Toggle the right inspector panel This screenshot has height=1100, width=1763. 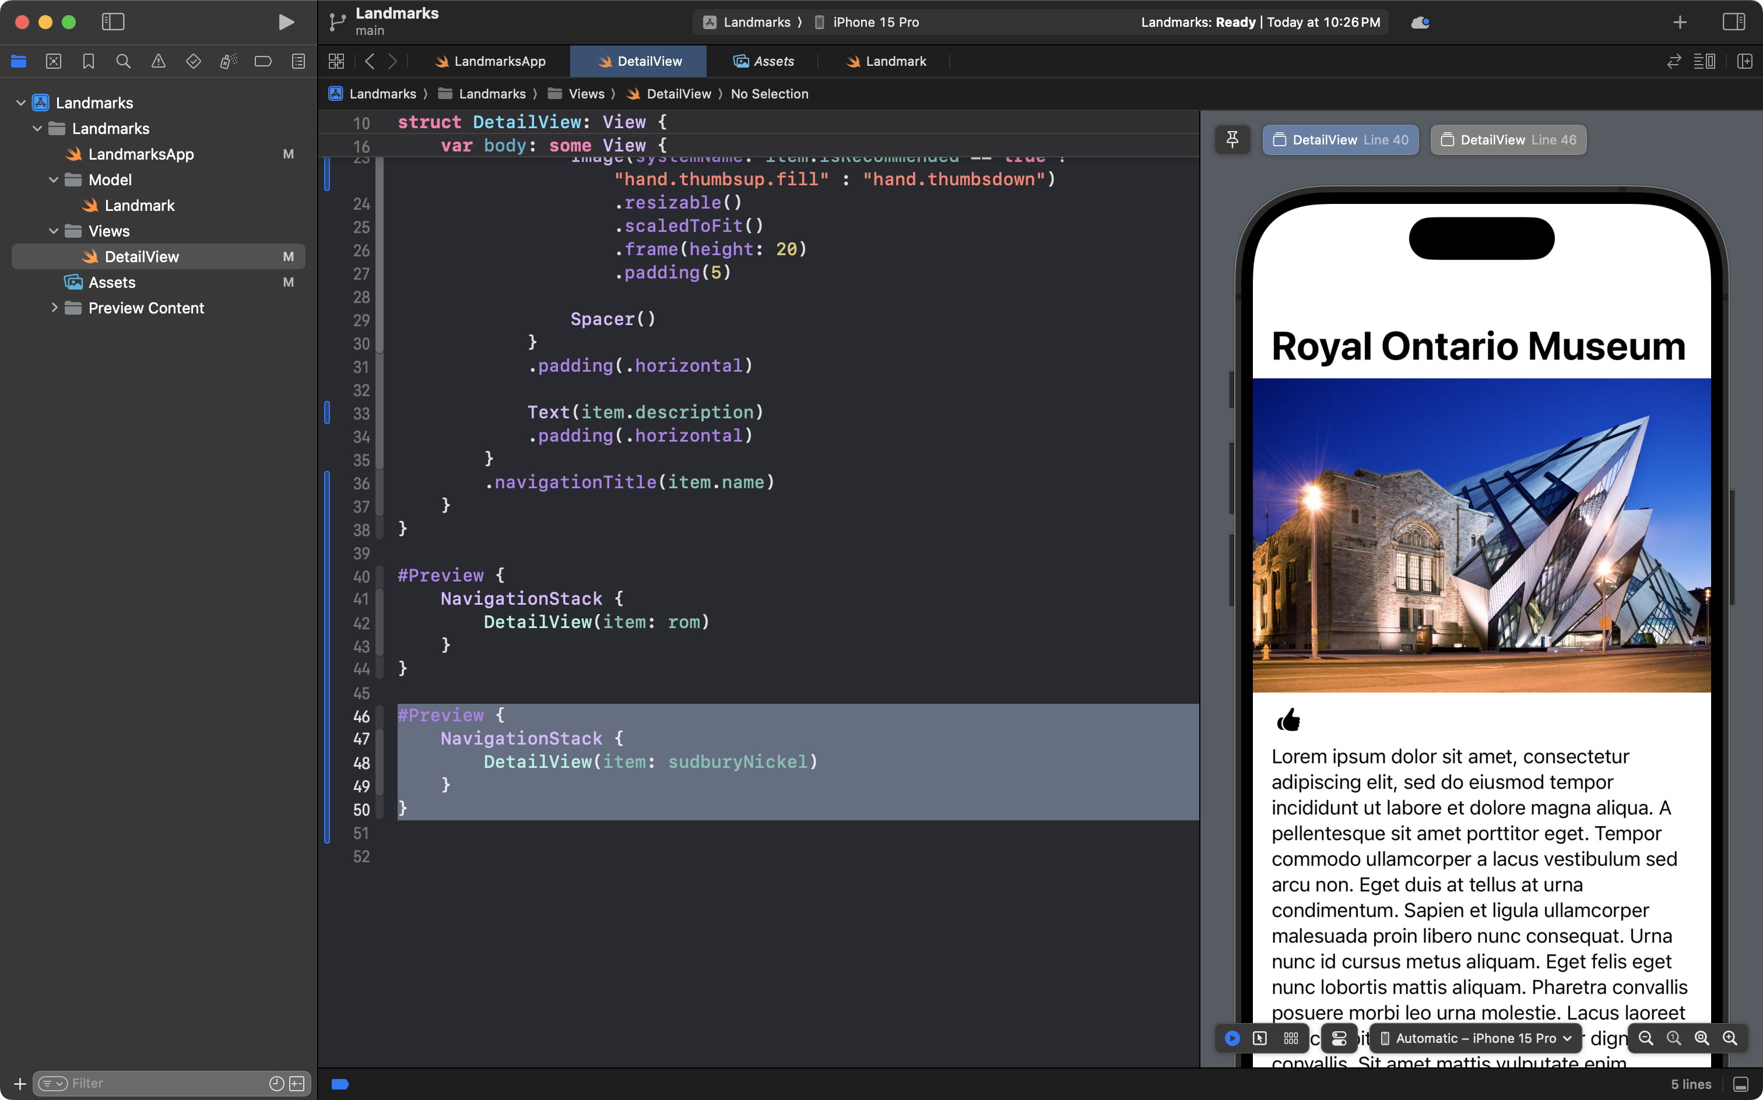click(x=1733, y=22)
